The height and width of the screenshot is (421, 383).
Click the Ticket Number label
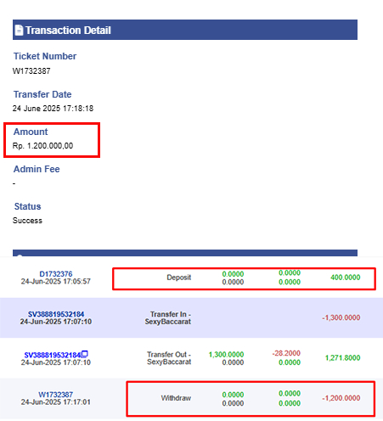(45, 56)
